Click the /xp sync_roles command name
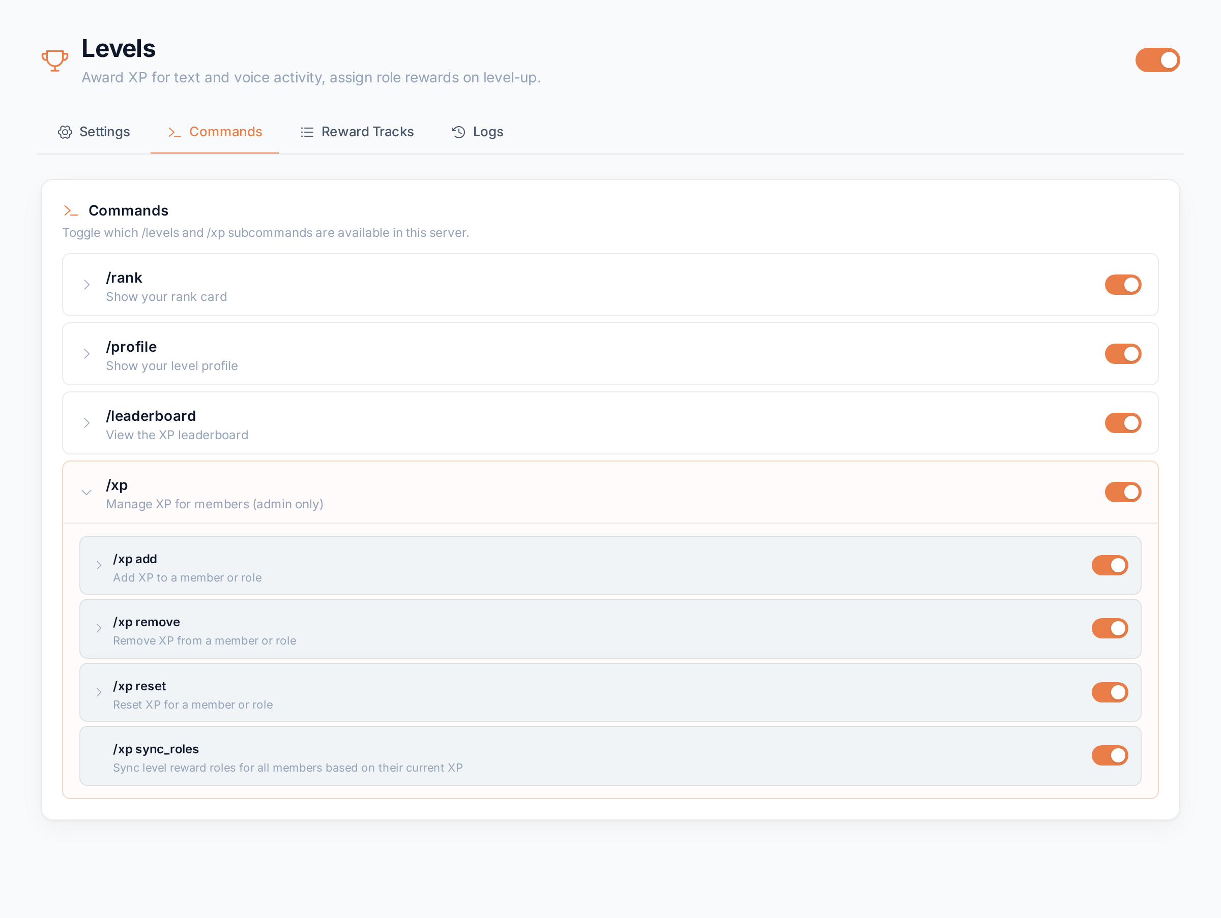The width and height of the screenshot is (1221, 918). click(156, 749)
